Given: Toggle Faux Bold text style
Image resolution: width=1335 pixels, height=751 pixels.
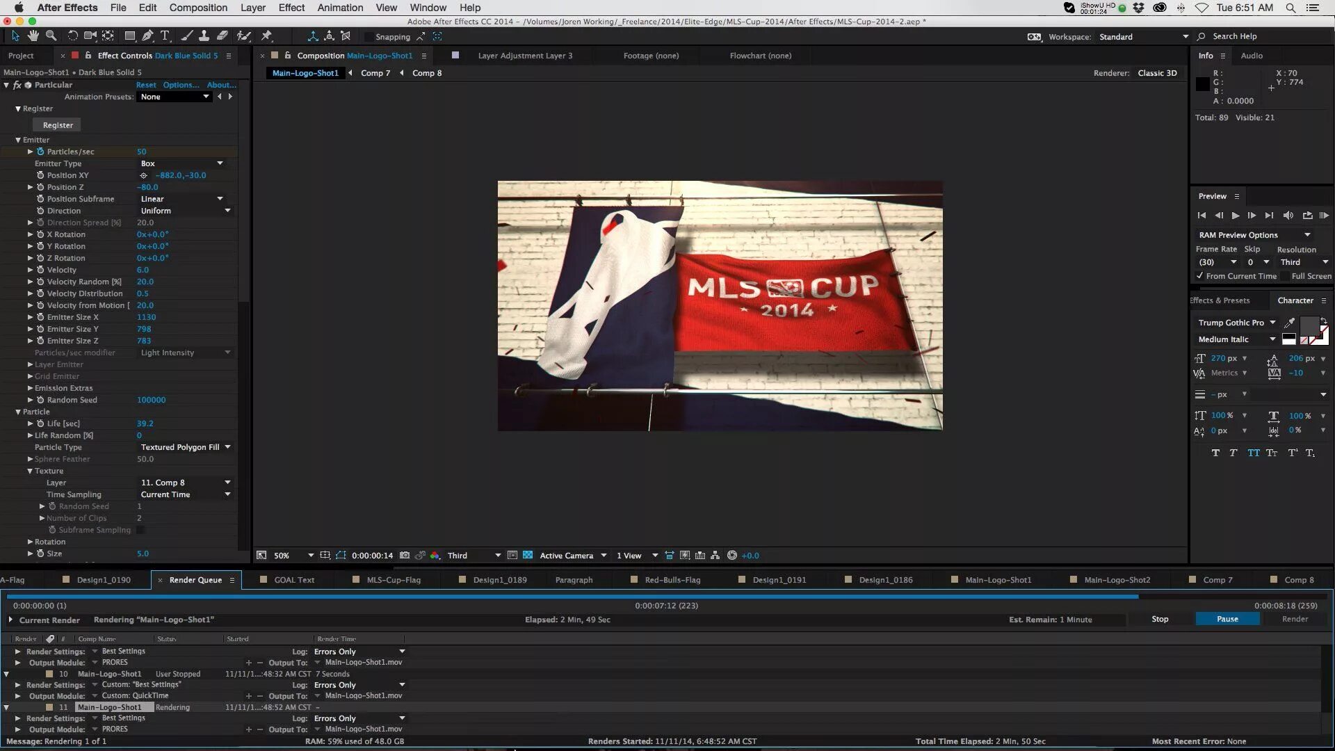Looking at the screenshot, I should (1215, 453).
